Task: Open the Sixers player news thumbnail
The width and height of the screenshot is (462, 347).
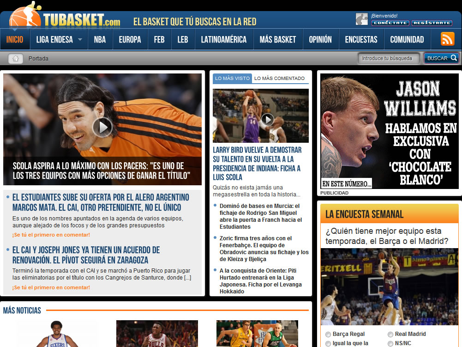Action: pos(57,334)
